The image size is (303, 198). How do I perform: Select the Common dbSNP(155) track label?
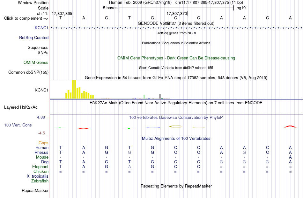click(x=28, y=72)
